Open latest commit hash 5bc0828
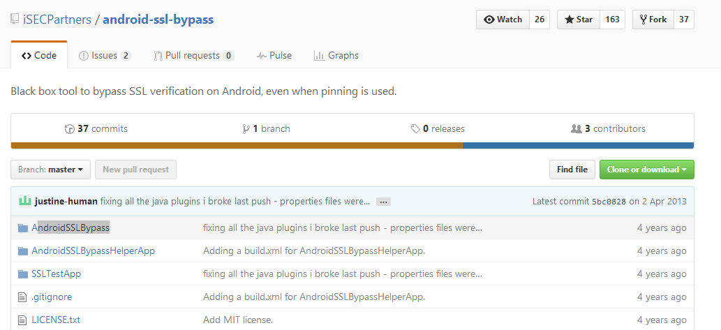 (x=609, y=202)
